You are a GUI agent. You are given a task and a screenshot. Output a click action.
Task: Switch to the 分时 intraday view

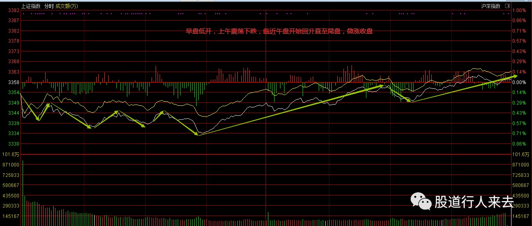click(49, 6)
